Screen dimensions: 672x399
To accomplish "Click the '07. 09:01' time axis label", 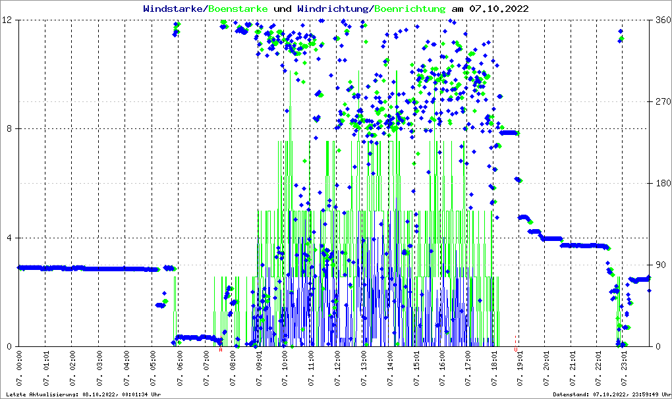I will (258, 369).
